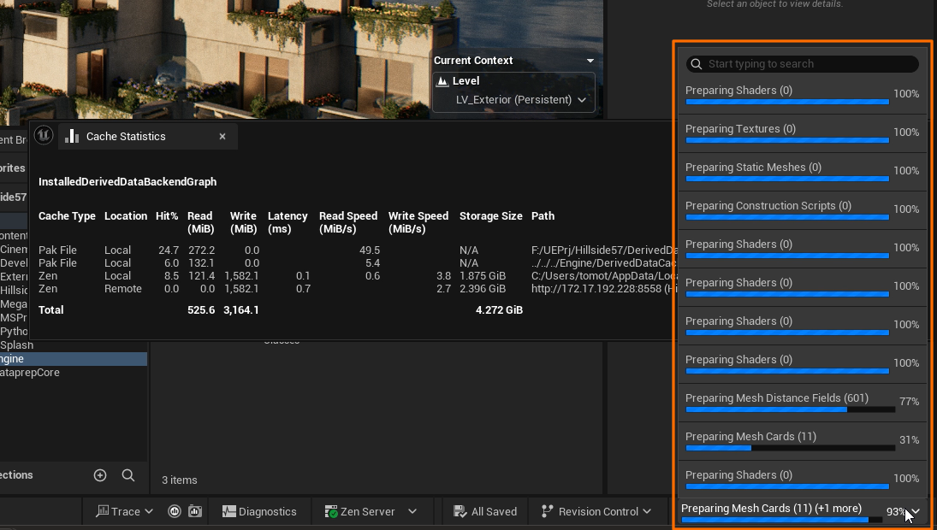Expand LV_Exterior (Persistent) level dropdown

pyautogui.click(x=582, y=100)
